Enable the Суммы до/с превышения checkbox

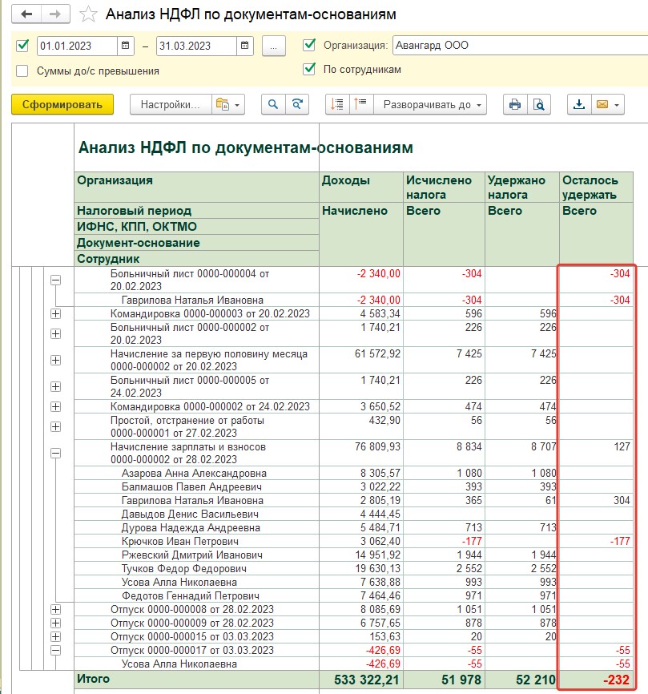click(x=22, y=71)
